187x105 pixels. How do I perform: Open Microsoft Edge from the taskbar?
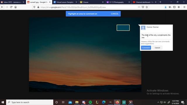coord(104,102)
